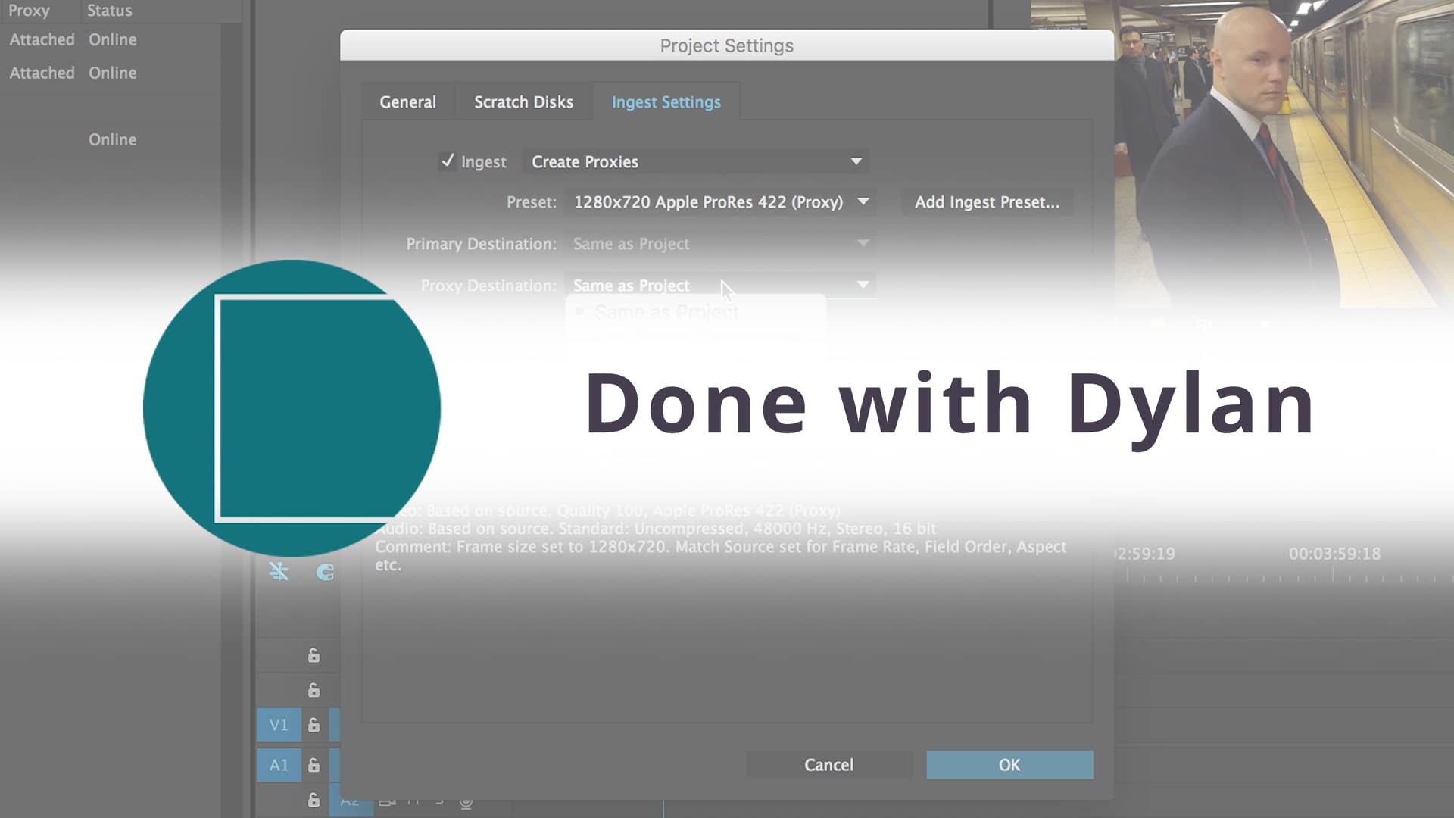This screenshot has height=818, width=1454.
Task: Uncheck the Ingest checkbox
Action: 450,161
